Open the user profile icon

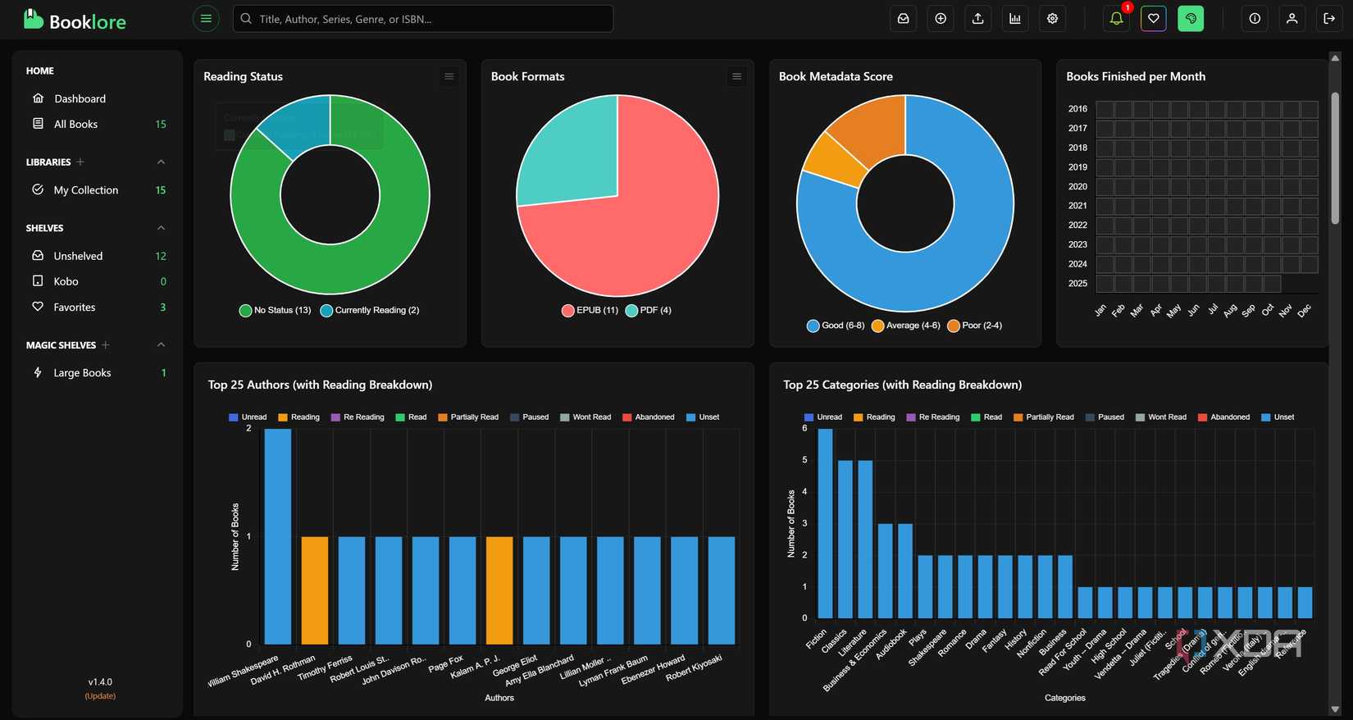(x=1291, y=19)
